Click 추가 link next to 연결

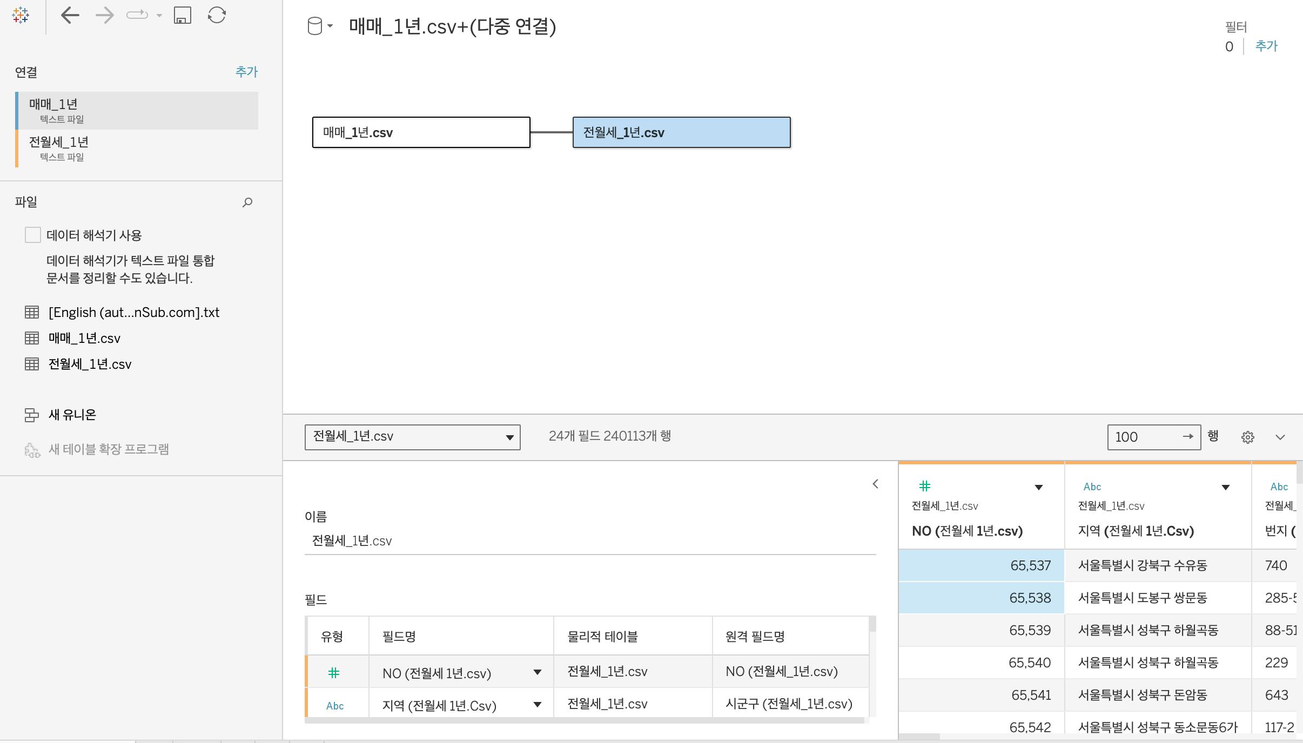246,72
